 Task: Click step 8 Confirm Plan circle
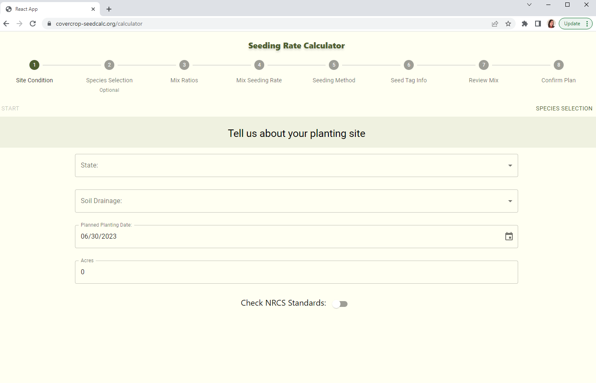coord(558,65)
